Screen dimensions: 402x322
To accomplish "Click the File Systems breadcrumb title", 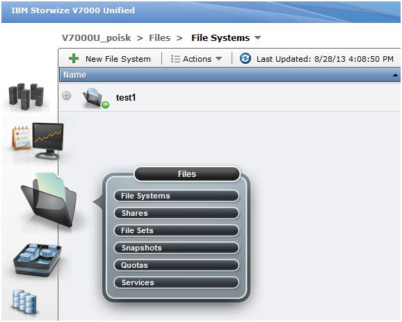I will (220, 38).
